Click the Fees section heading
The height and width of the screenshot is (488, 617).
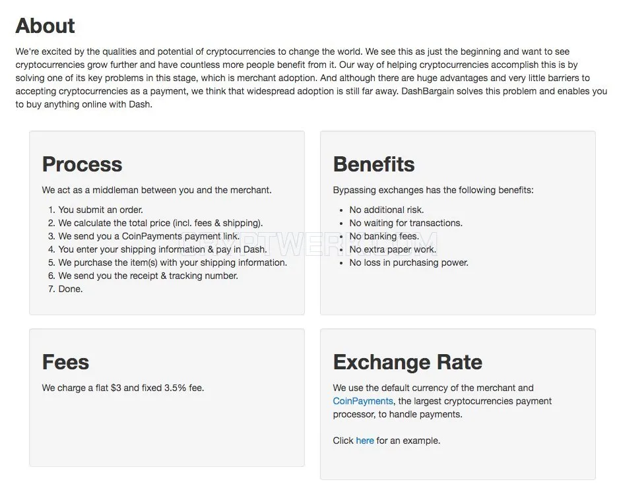point(66,362)
